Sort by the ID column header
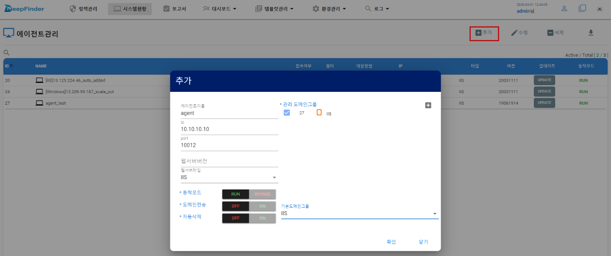This screenshot has height=256, width=611. [9, 66]
